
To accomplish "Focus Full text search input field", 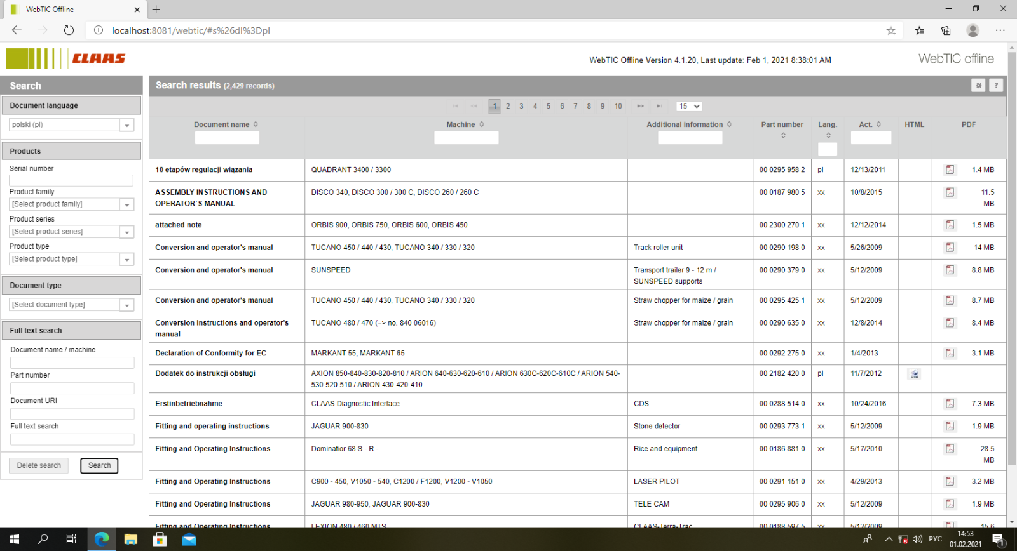I will pyautogui.click(x=72, y=439).
